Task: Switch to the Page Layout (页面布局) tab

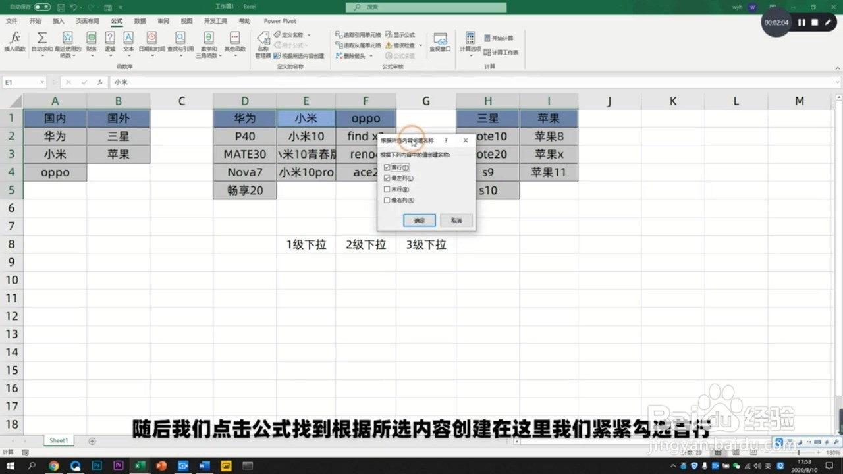Action: [x=88, y=21]
